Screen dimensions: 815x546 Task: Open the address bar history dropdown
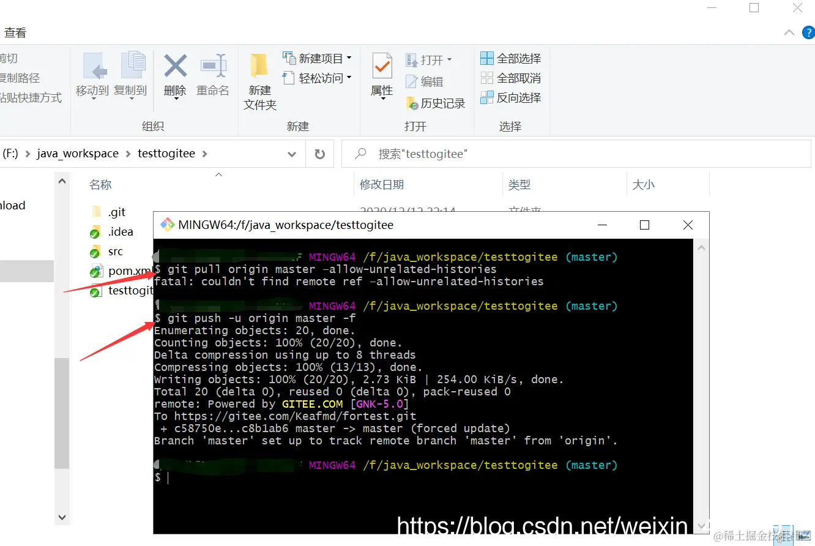pos(292,154)
